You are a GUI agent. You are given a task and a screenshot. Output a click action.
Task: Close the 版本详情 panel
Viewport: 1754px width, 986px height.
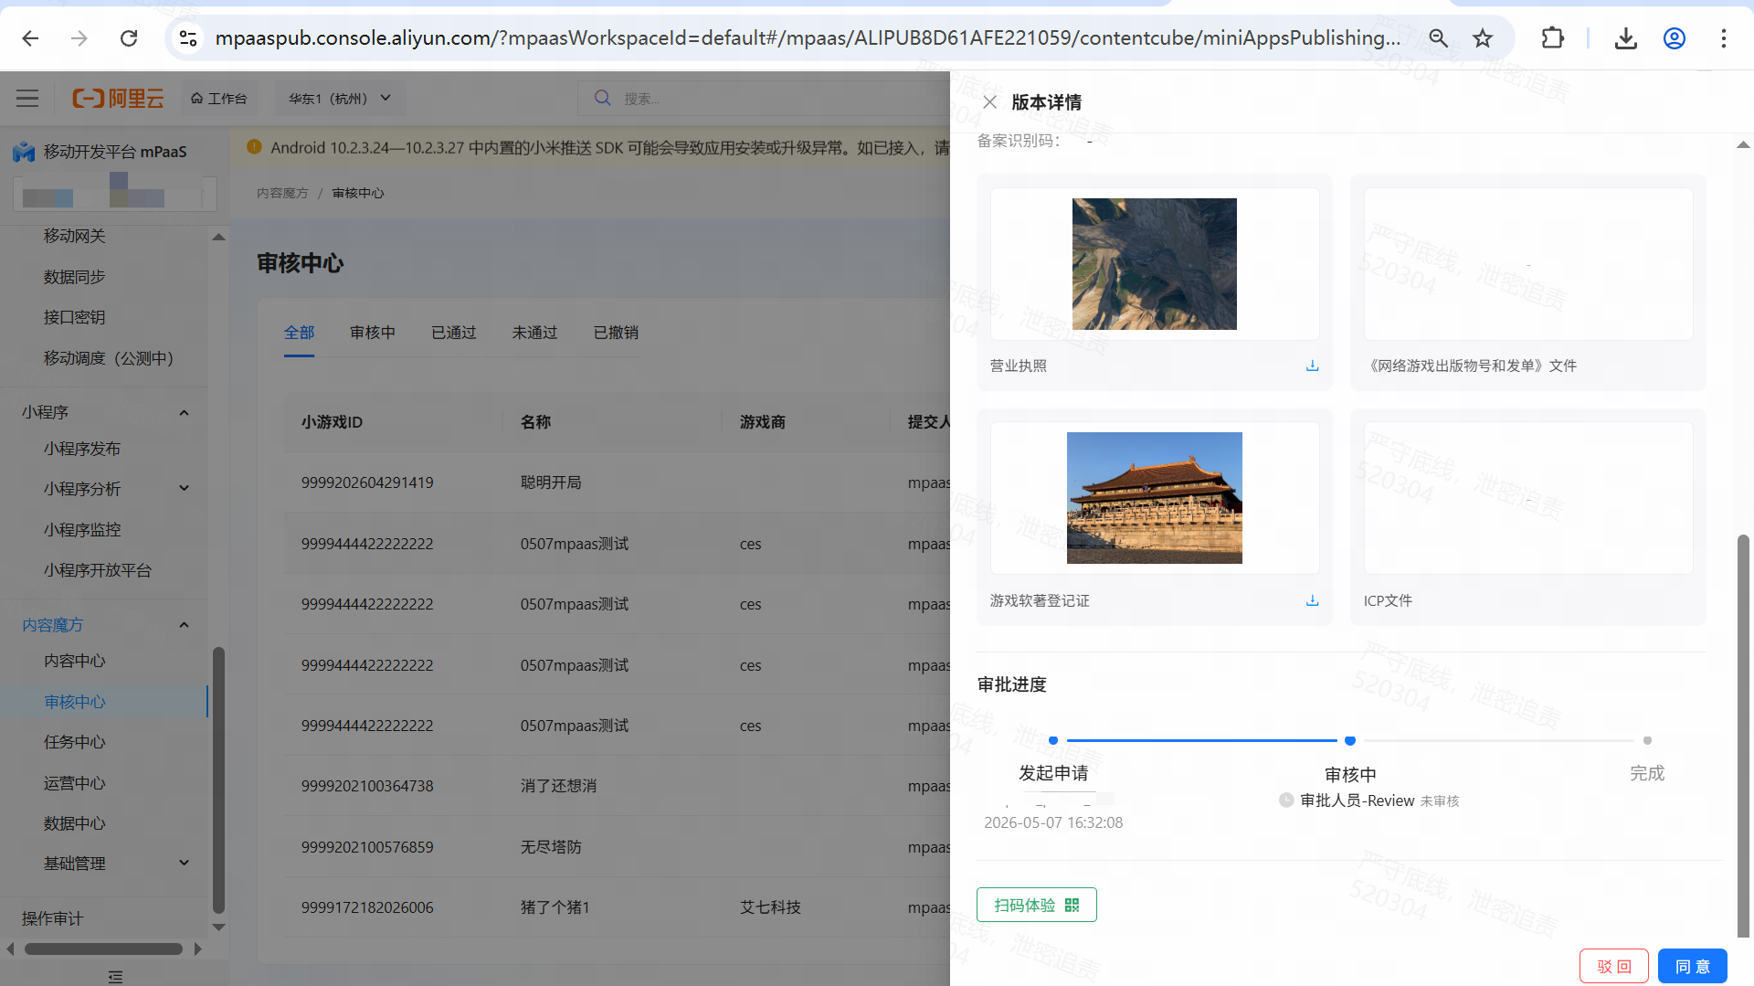point(989,101)
